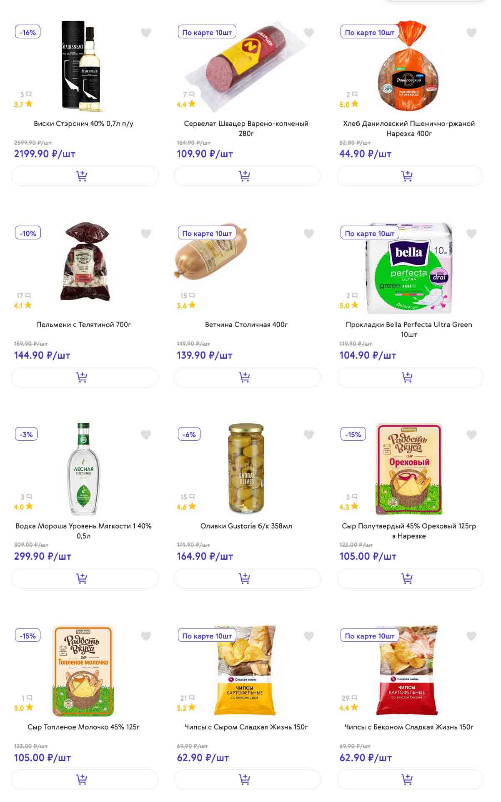This screenshot has height=802, width=501.
Task: Toggle favorite heart for Ветчина Столичная
Action: click(x=309, y=234)
